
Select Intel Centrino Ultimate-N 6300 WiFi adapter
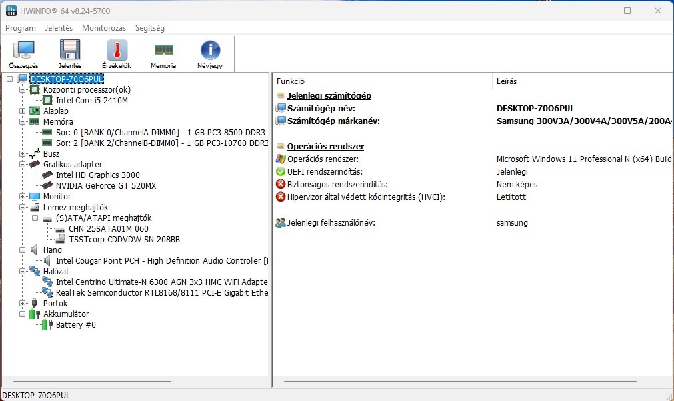coord(161,282)
